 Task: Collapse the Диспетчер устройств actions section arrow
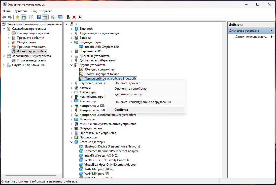pos(272,31)
